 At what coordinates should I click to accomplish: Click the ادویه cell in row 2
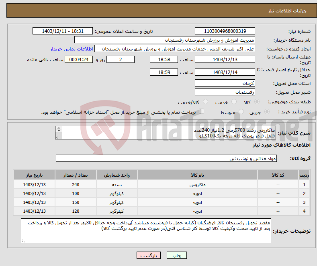pos(197,193)
